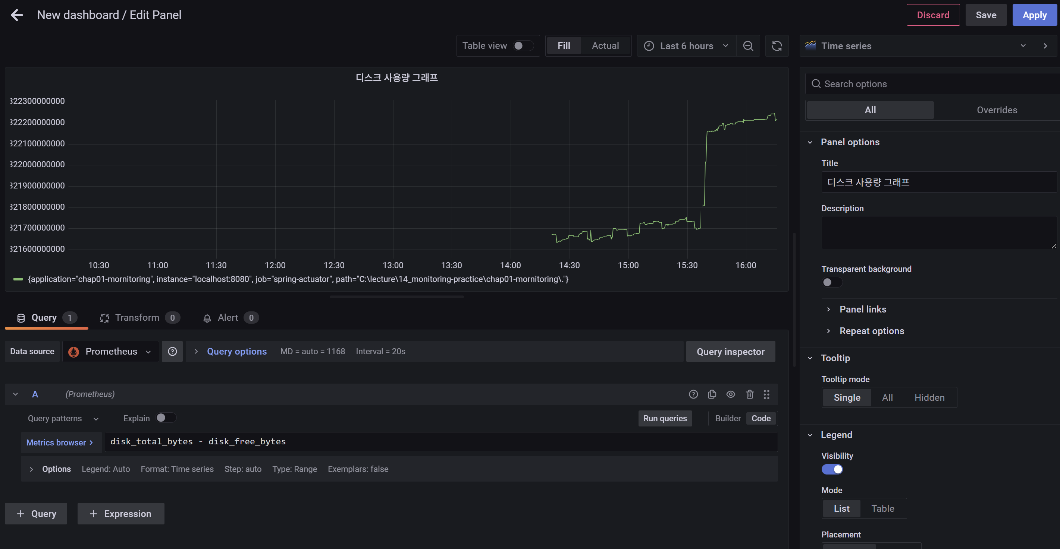The image size is (1060, 549).
Task: Open the Overrides tab
Action: [996, 110]
